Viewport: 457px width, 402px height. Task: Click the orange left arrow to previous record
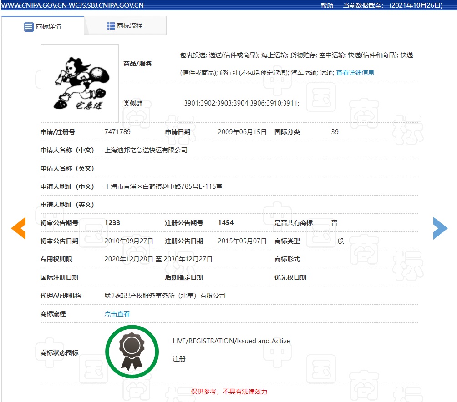18,228
